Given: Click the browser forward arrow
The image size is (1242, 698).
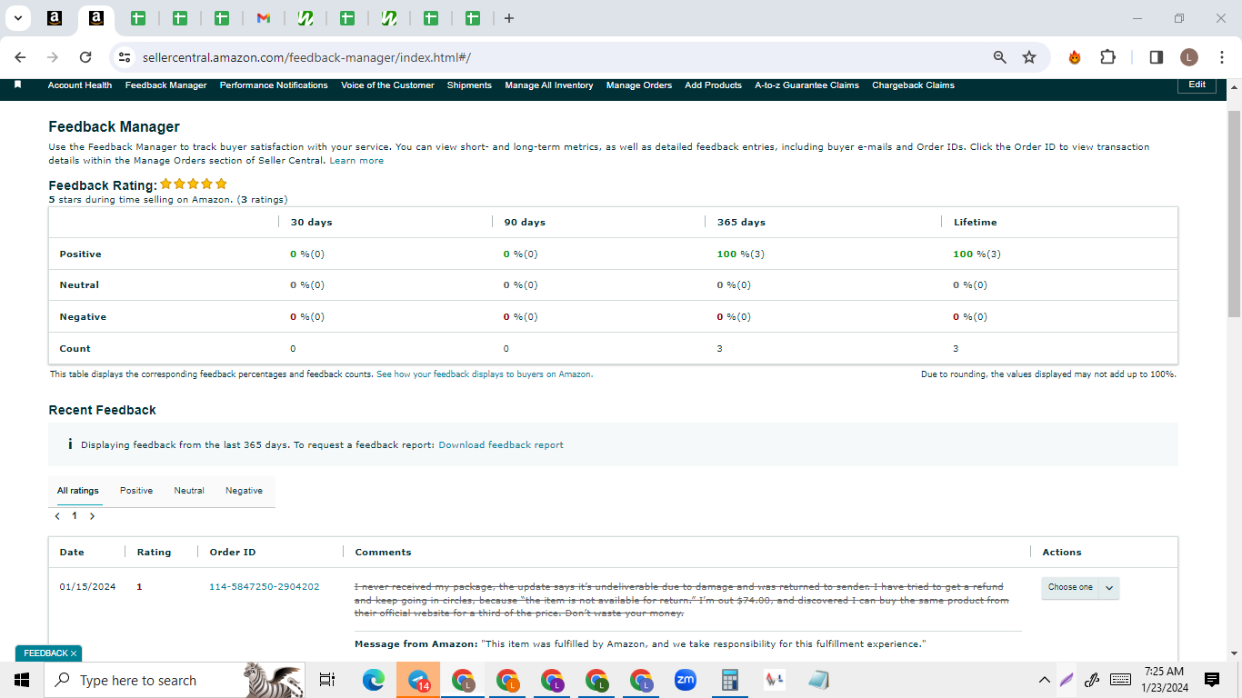Looking at the screenshot, I should [53, 57].
